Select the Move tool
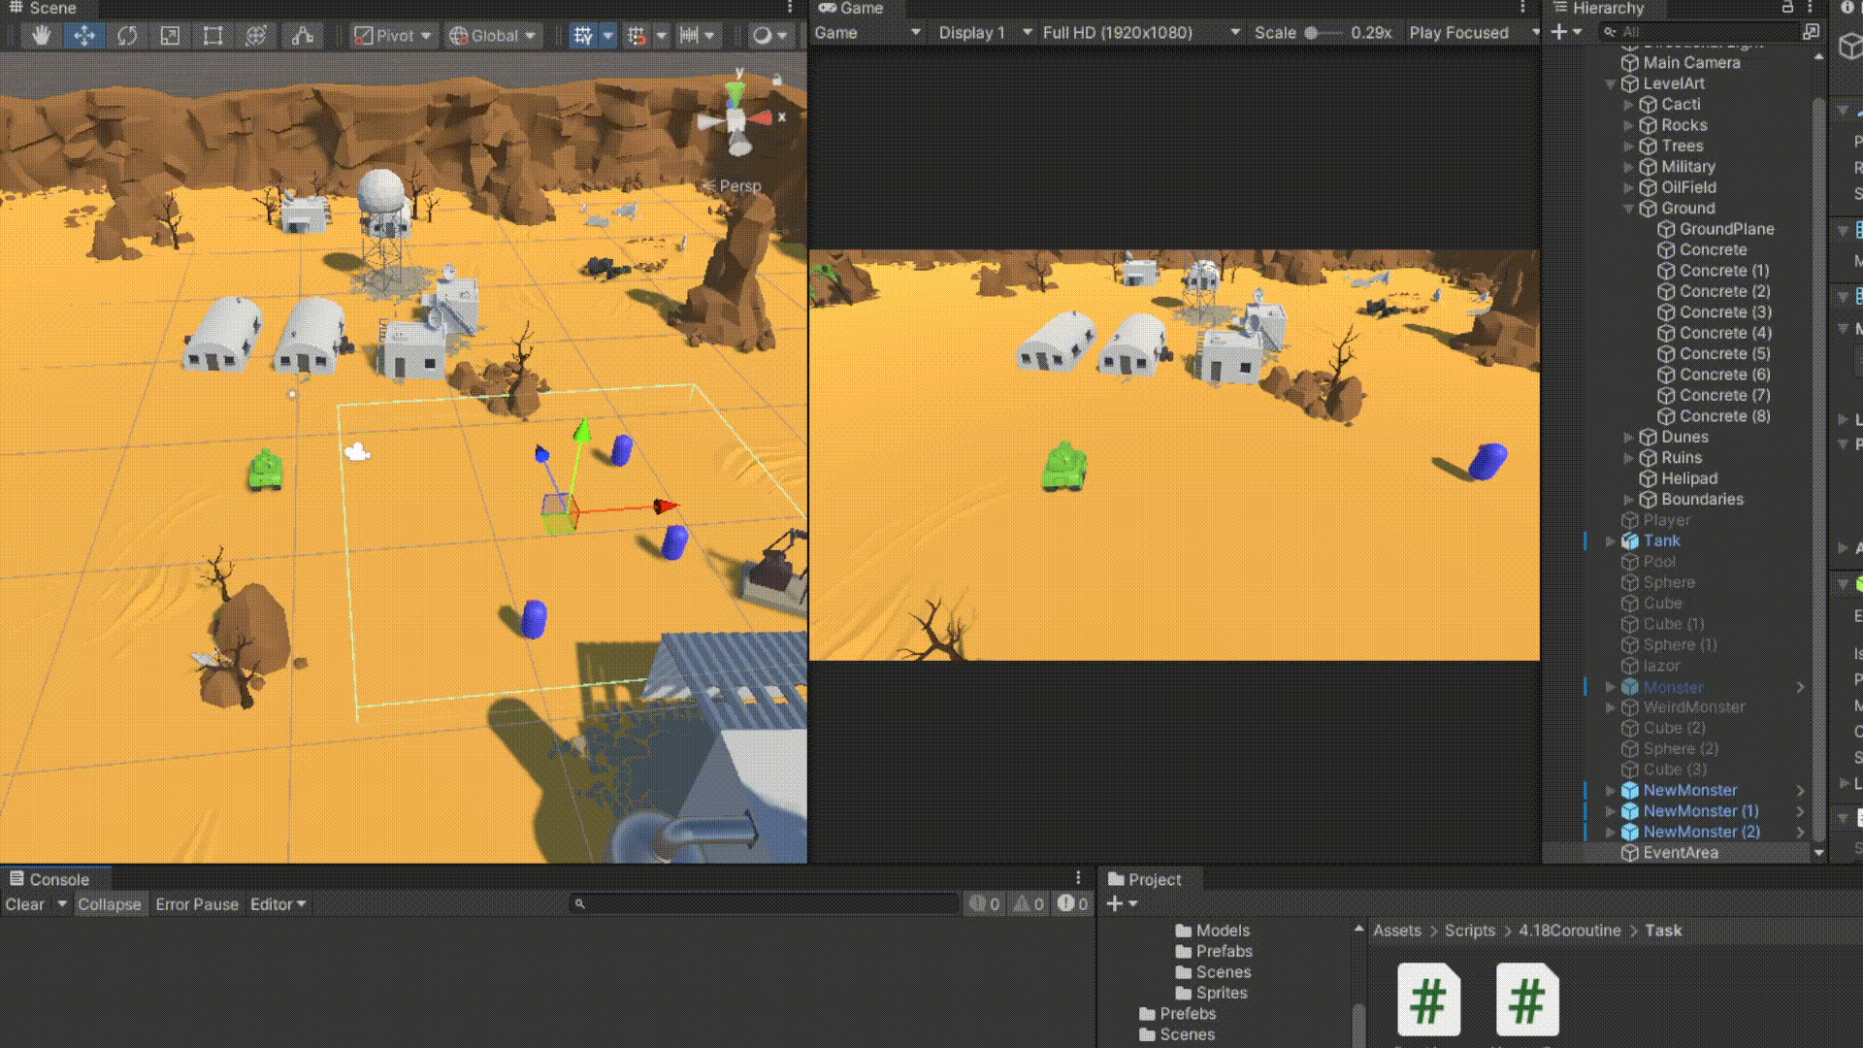The width and height of the screenshot is (1863, 1048). click(x=84, y=36)
